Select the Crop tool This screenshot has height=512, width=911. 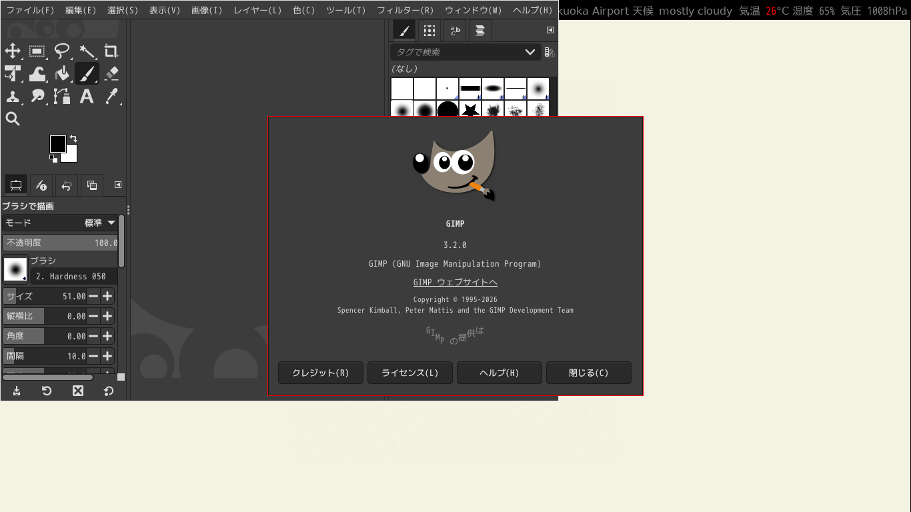tap(111, 51)
